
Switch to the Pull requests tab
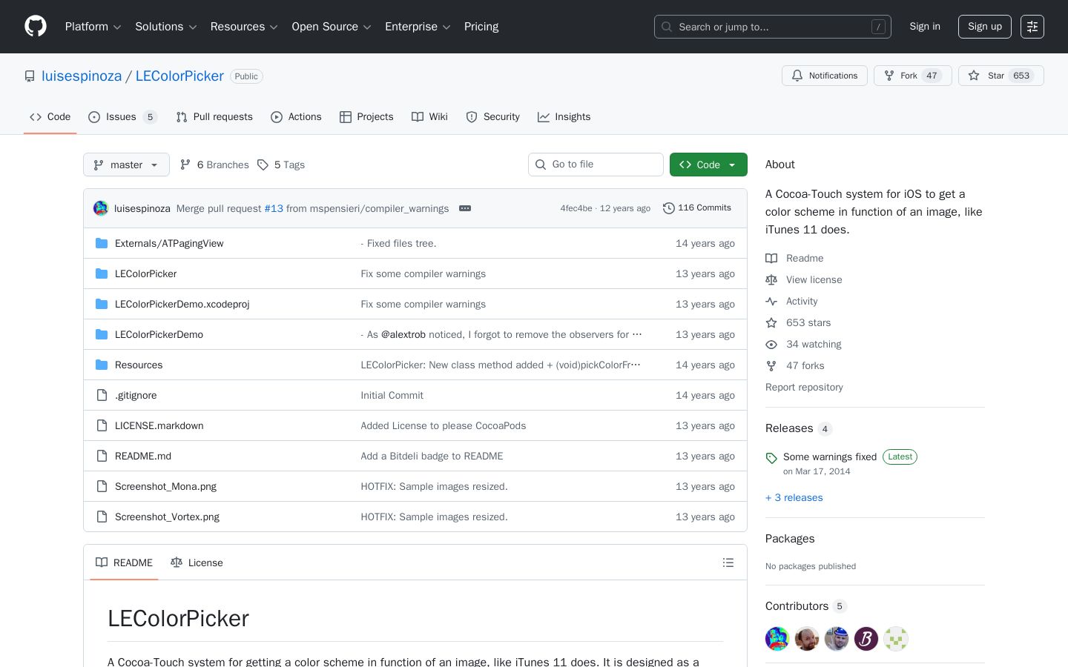214,117
